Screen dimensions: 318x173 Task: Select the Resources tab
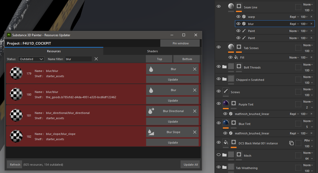(x=54, y=51)
